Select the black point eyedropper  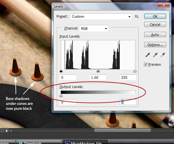pos(148,55)
